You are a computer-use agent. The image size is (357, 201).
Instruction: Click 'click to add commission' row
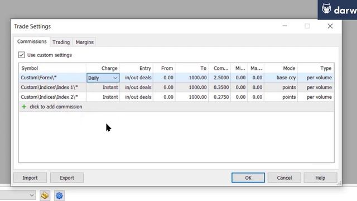click(x=176, y=107)
